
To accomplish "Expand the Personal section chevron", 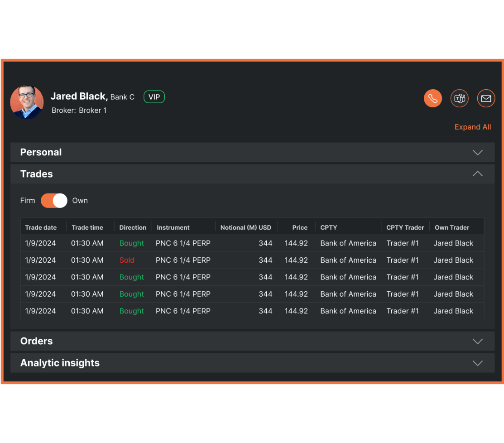I will 477,153.
